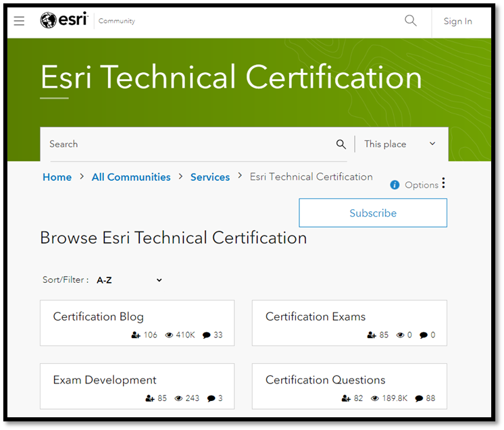The height and width of the screenshot is (430, 504).
Task: Click the 410K views count
Action: [x=186, y=335]
